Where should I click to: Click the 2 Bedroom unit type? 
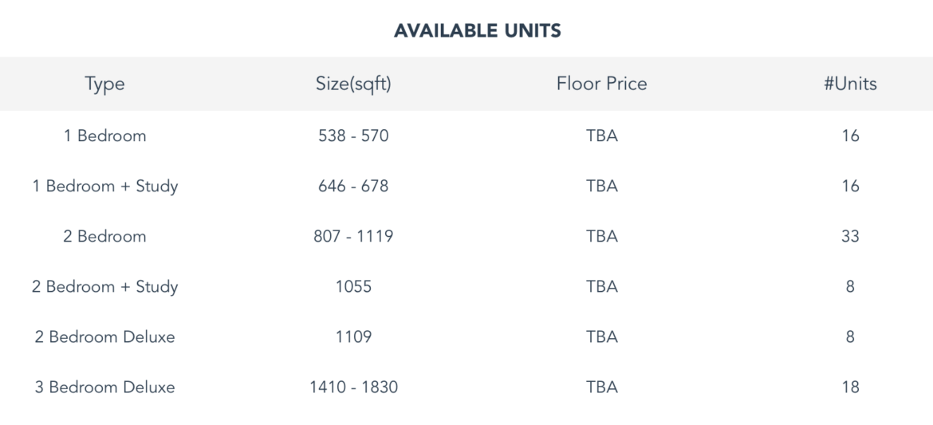pos(104,236)
